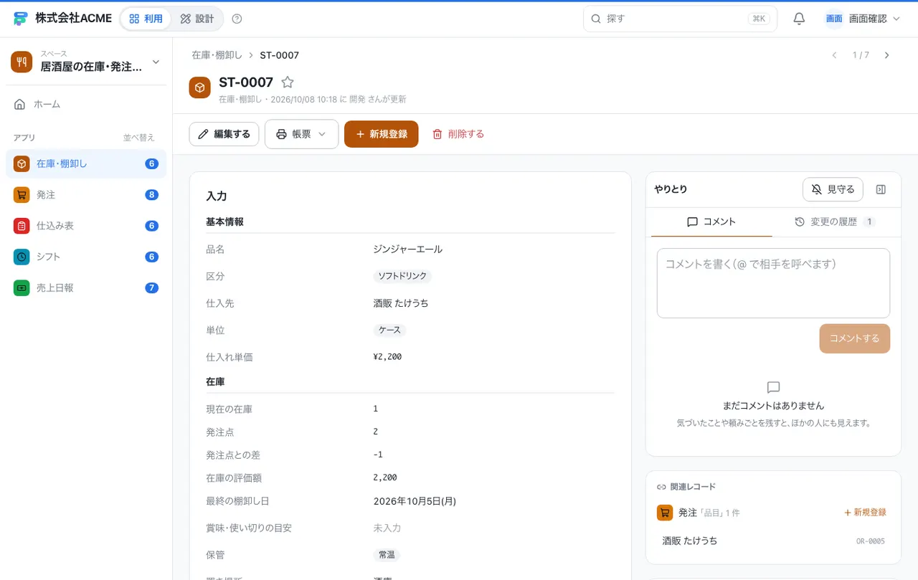Open notifications bell icon
The width and height of the screenshot is (918, 580).
(x=799, y=19)
